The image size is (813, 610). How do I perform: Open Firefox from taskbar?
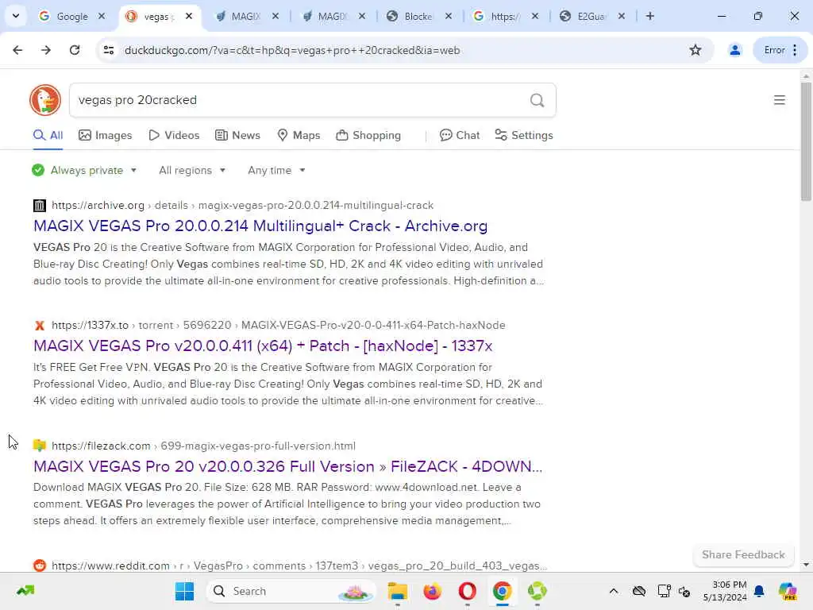433,591
